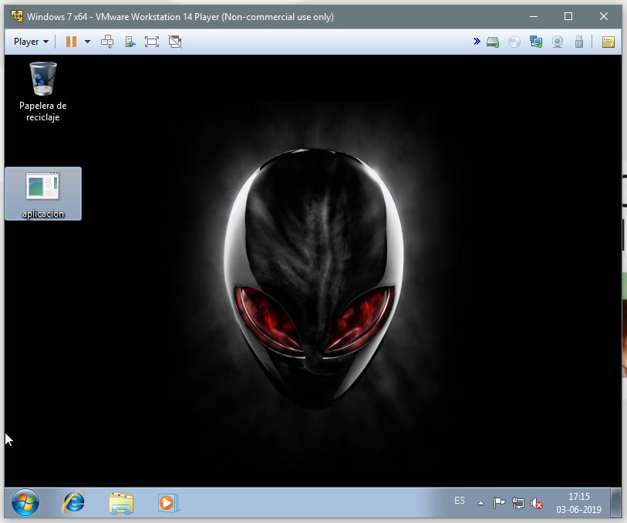This screenshot has width=627, height=523.
Task: Select the aplicacion desktop shortcut
Action: tap(43, 194)
